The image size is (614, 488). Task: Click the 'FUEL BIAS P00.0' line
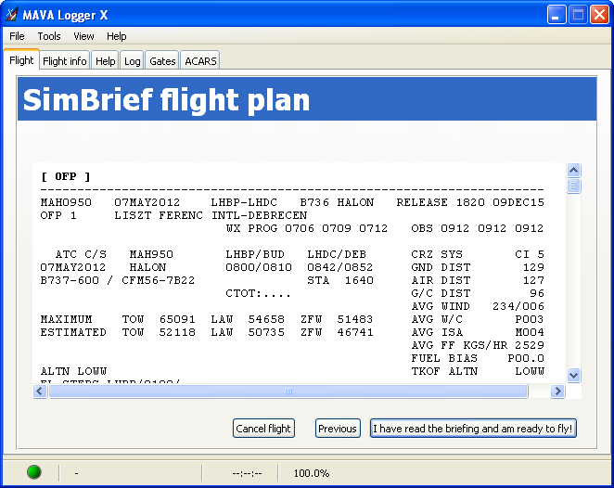tap(478, 358)
